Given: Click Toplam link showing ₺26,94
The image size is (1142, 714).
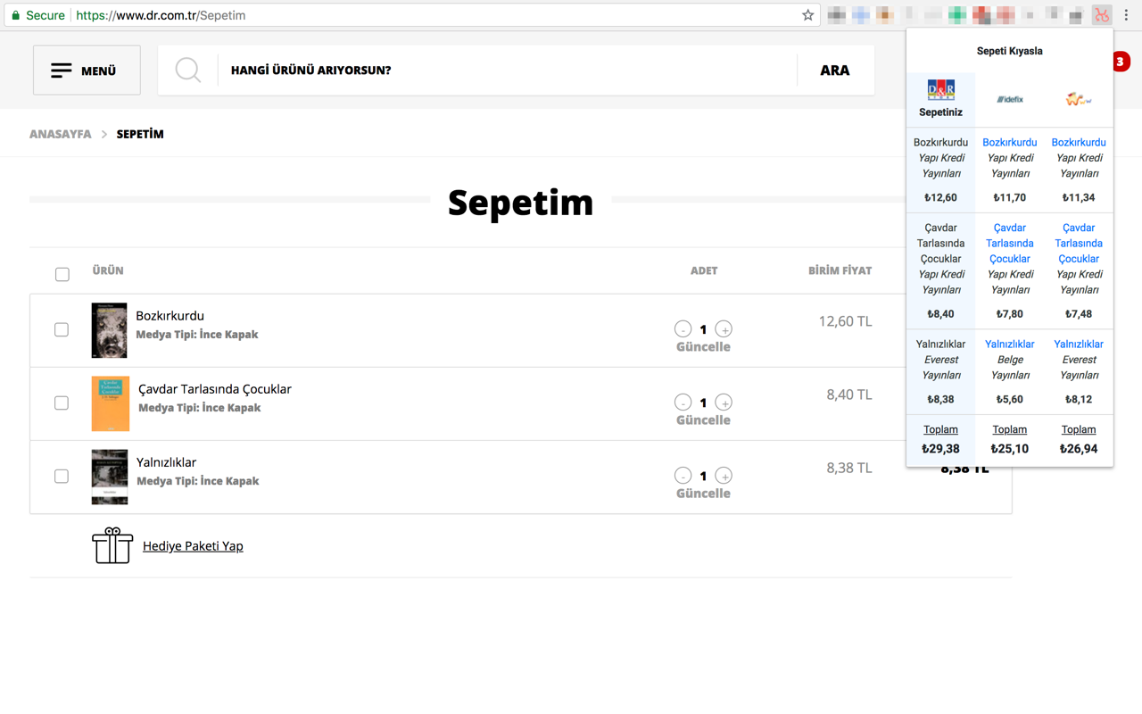Looking at the screenshot, I should pos(1079,429).
